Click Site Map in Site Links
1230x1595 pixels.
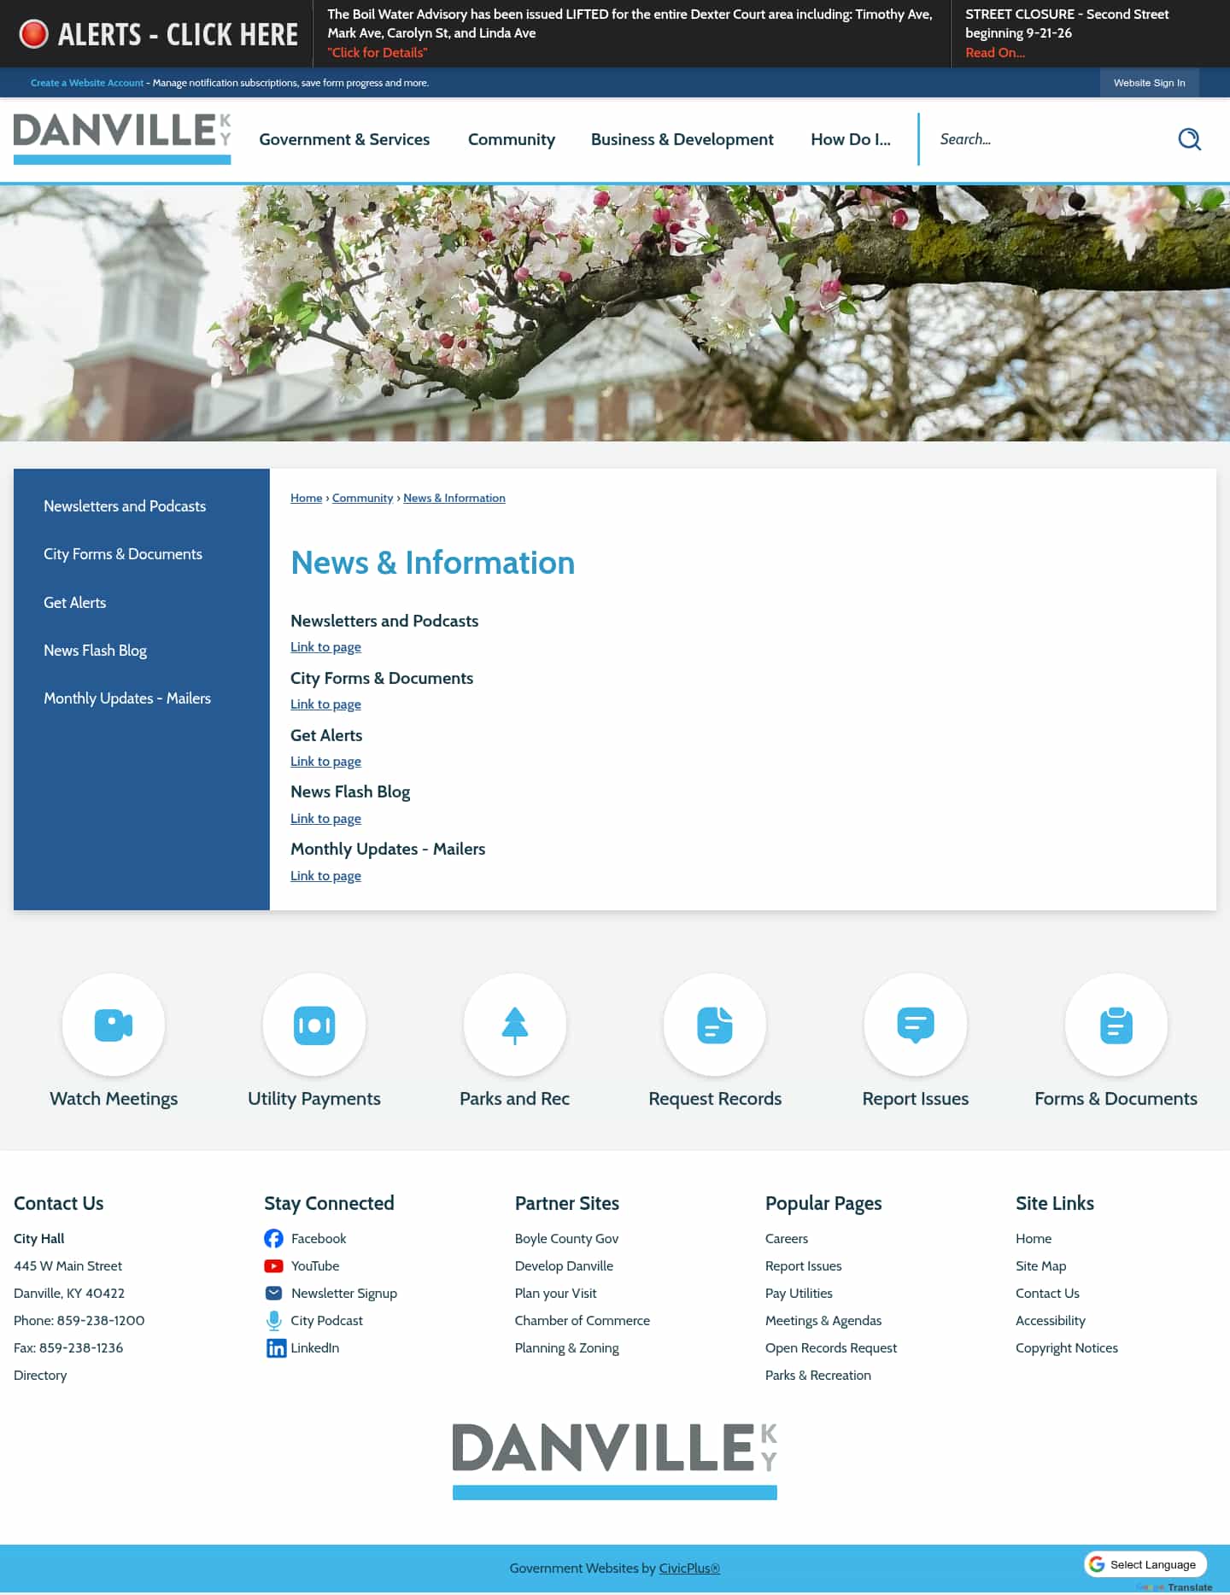click(1040, 1266)
